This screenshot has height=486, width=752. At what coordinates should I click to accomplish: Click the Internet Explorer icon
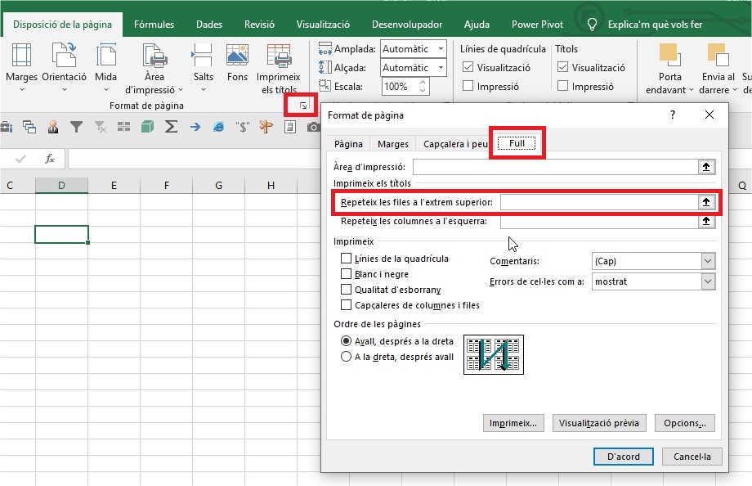coord(219,127)
